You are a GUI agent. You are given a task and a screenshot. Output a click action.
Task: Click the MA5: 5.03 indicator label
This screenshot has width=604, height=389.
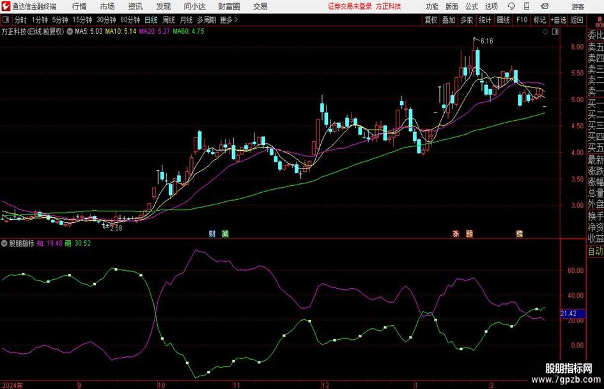pos(89,31)
